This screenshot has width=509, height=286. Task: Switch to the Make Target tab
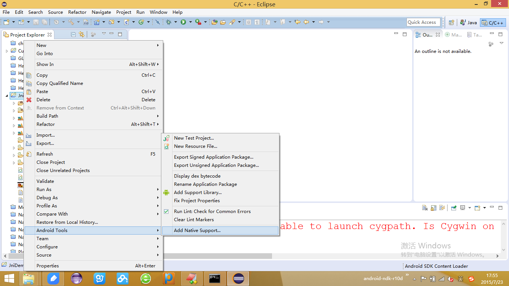click(x=453, y=35)
